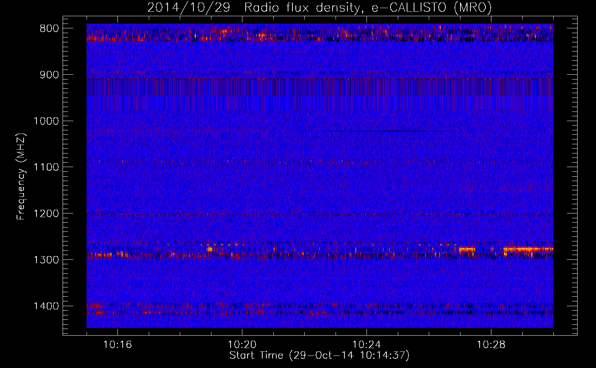Click the '1000' frequency tick label
596x368 pixels.
pos(46,121)
